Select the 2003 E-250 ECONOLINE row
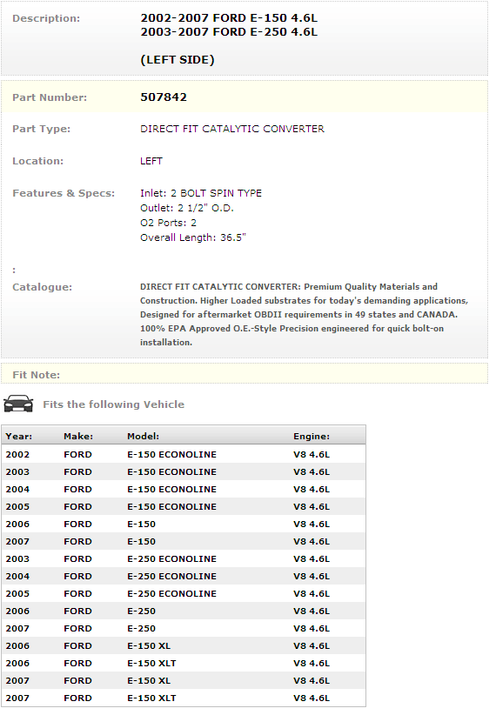 pyautogui.click(x=184, y=558)
